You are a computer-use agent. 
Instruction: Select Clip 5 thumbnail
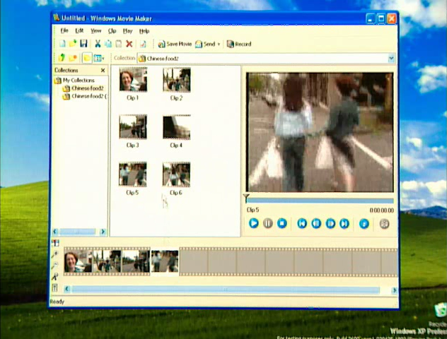(133, 174)
